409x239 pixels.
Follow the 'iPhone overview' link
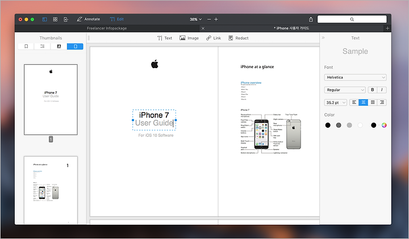pos(251,83)
